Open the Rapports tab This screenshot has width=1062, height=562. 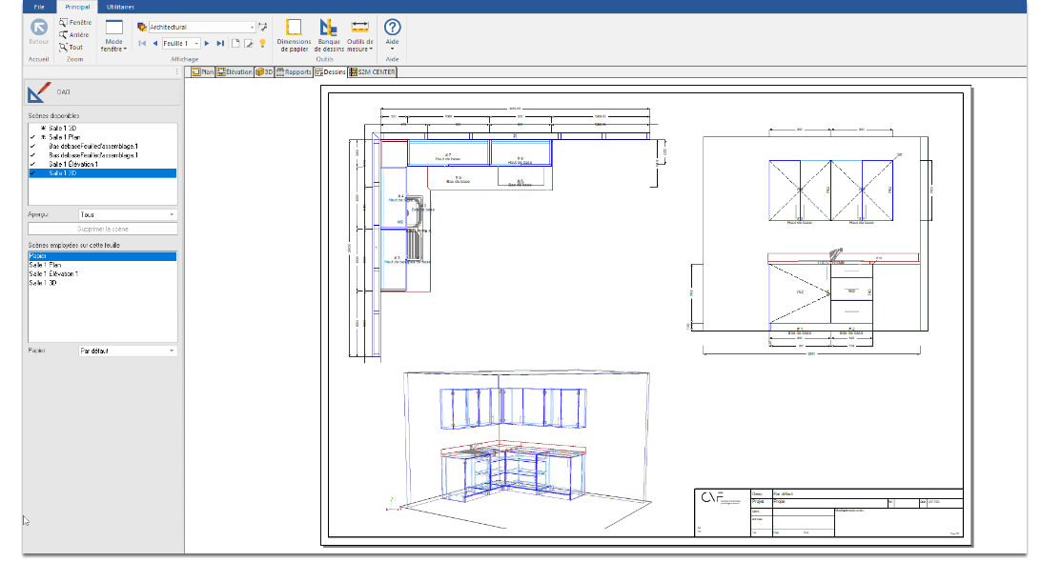coord(294,71)
